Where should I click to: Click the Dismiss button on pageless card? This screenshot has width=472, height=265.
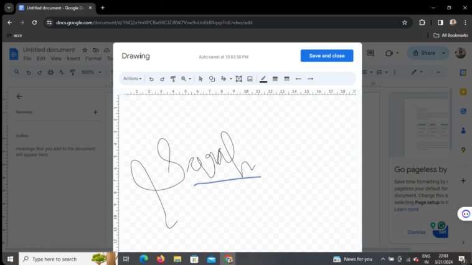417,232
